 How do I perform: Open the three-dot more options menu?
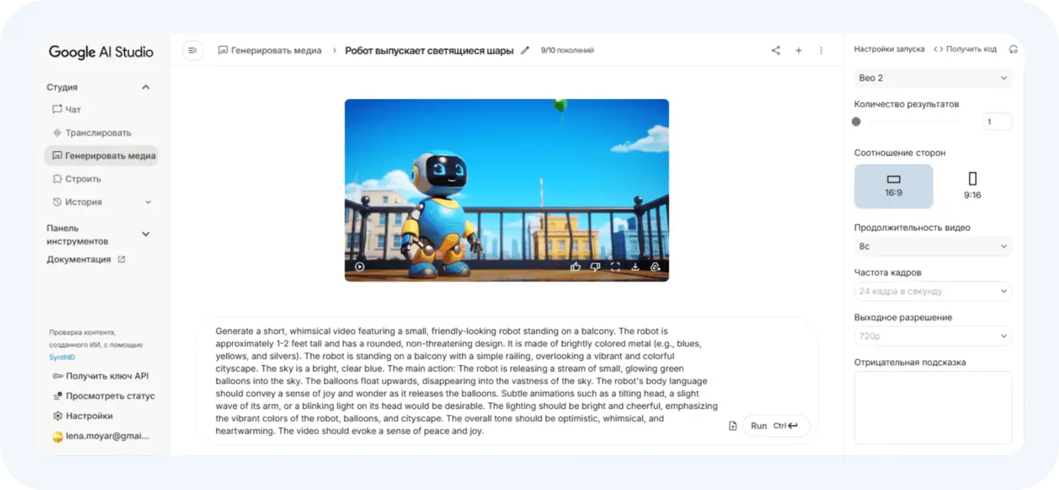click(821, 50)
